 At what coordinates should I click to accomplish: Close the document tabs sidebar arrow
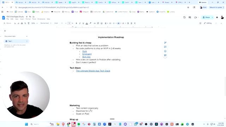[5, 31]
